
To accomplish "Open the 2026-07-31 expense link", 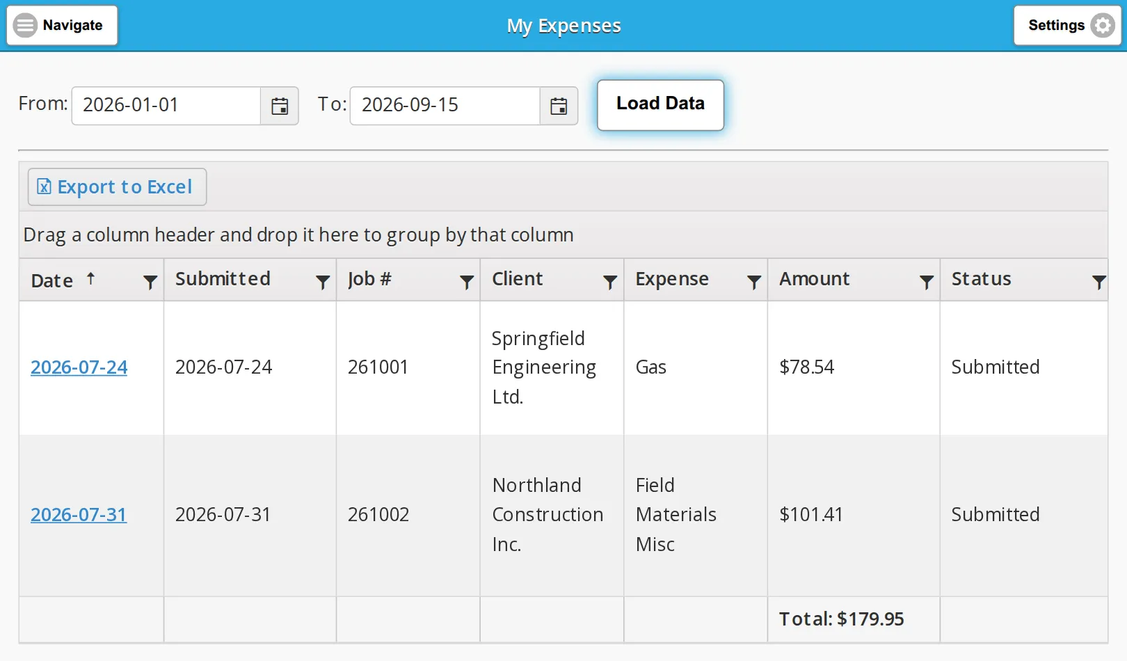I will pyautogui.click(x=79, y=515).
